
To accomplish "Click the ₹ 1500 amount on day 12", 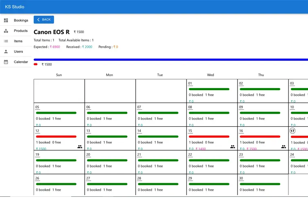I will coord(41,149).
